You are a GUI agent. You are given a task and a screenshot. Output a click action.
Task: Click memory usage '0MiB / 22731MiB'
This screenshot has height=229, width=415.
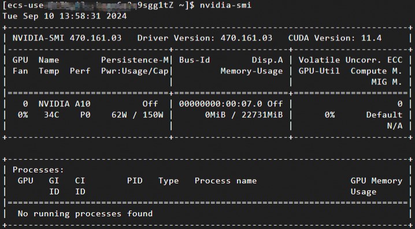244,115
